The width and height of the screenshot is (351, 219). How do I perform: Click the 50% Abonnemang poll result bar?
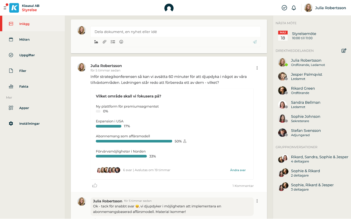(134, 141)
